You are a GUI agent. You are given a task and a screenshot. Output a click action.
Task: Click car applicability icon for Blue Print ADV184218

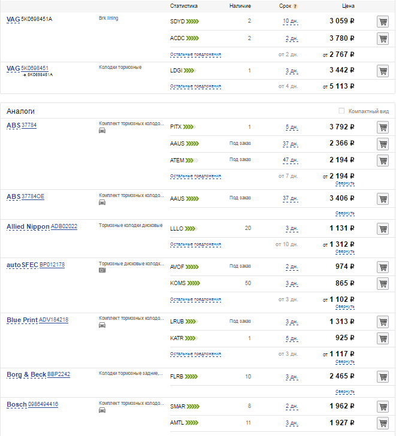(102, 325)
